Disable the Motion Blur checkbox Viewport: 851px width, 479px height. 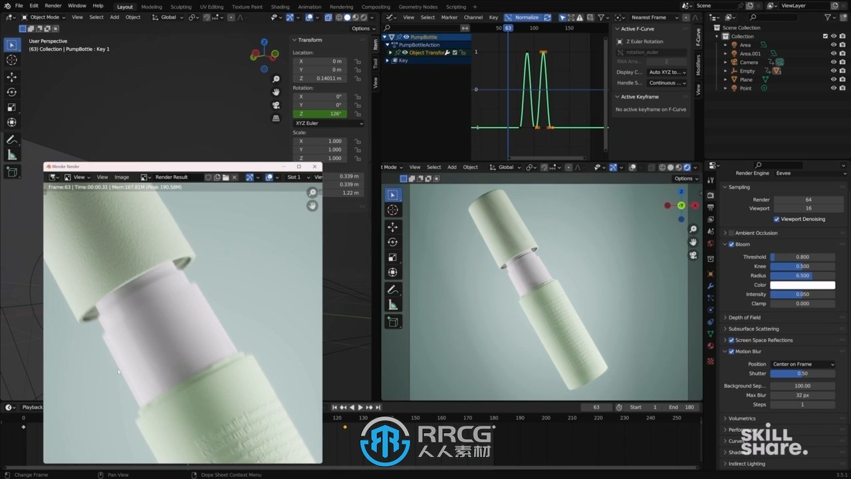pos(731,351)
